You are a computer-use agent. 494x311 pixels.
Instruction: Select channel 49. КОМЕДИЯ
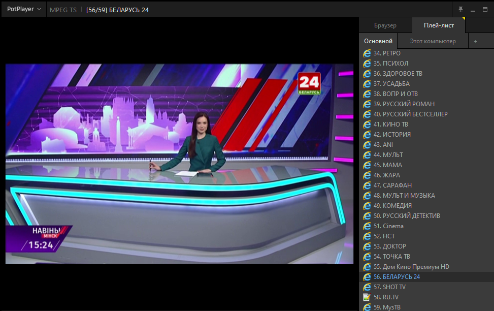(x=426, y=206)
